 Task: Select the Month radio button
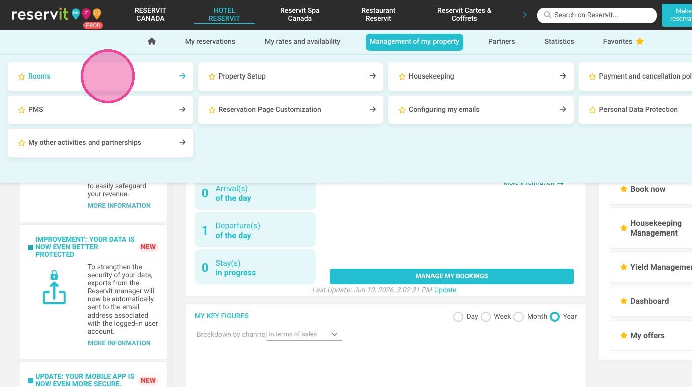pos(518,317)
